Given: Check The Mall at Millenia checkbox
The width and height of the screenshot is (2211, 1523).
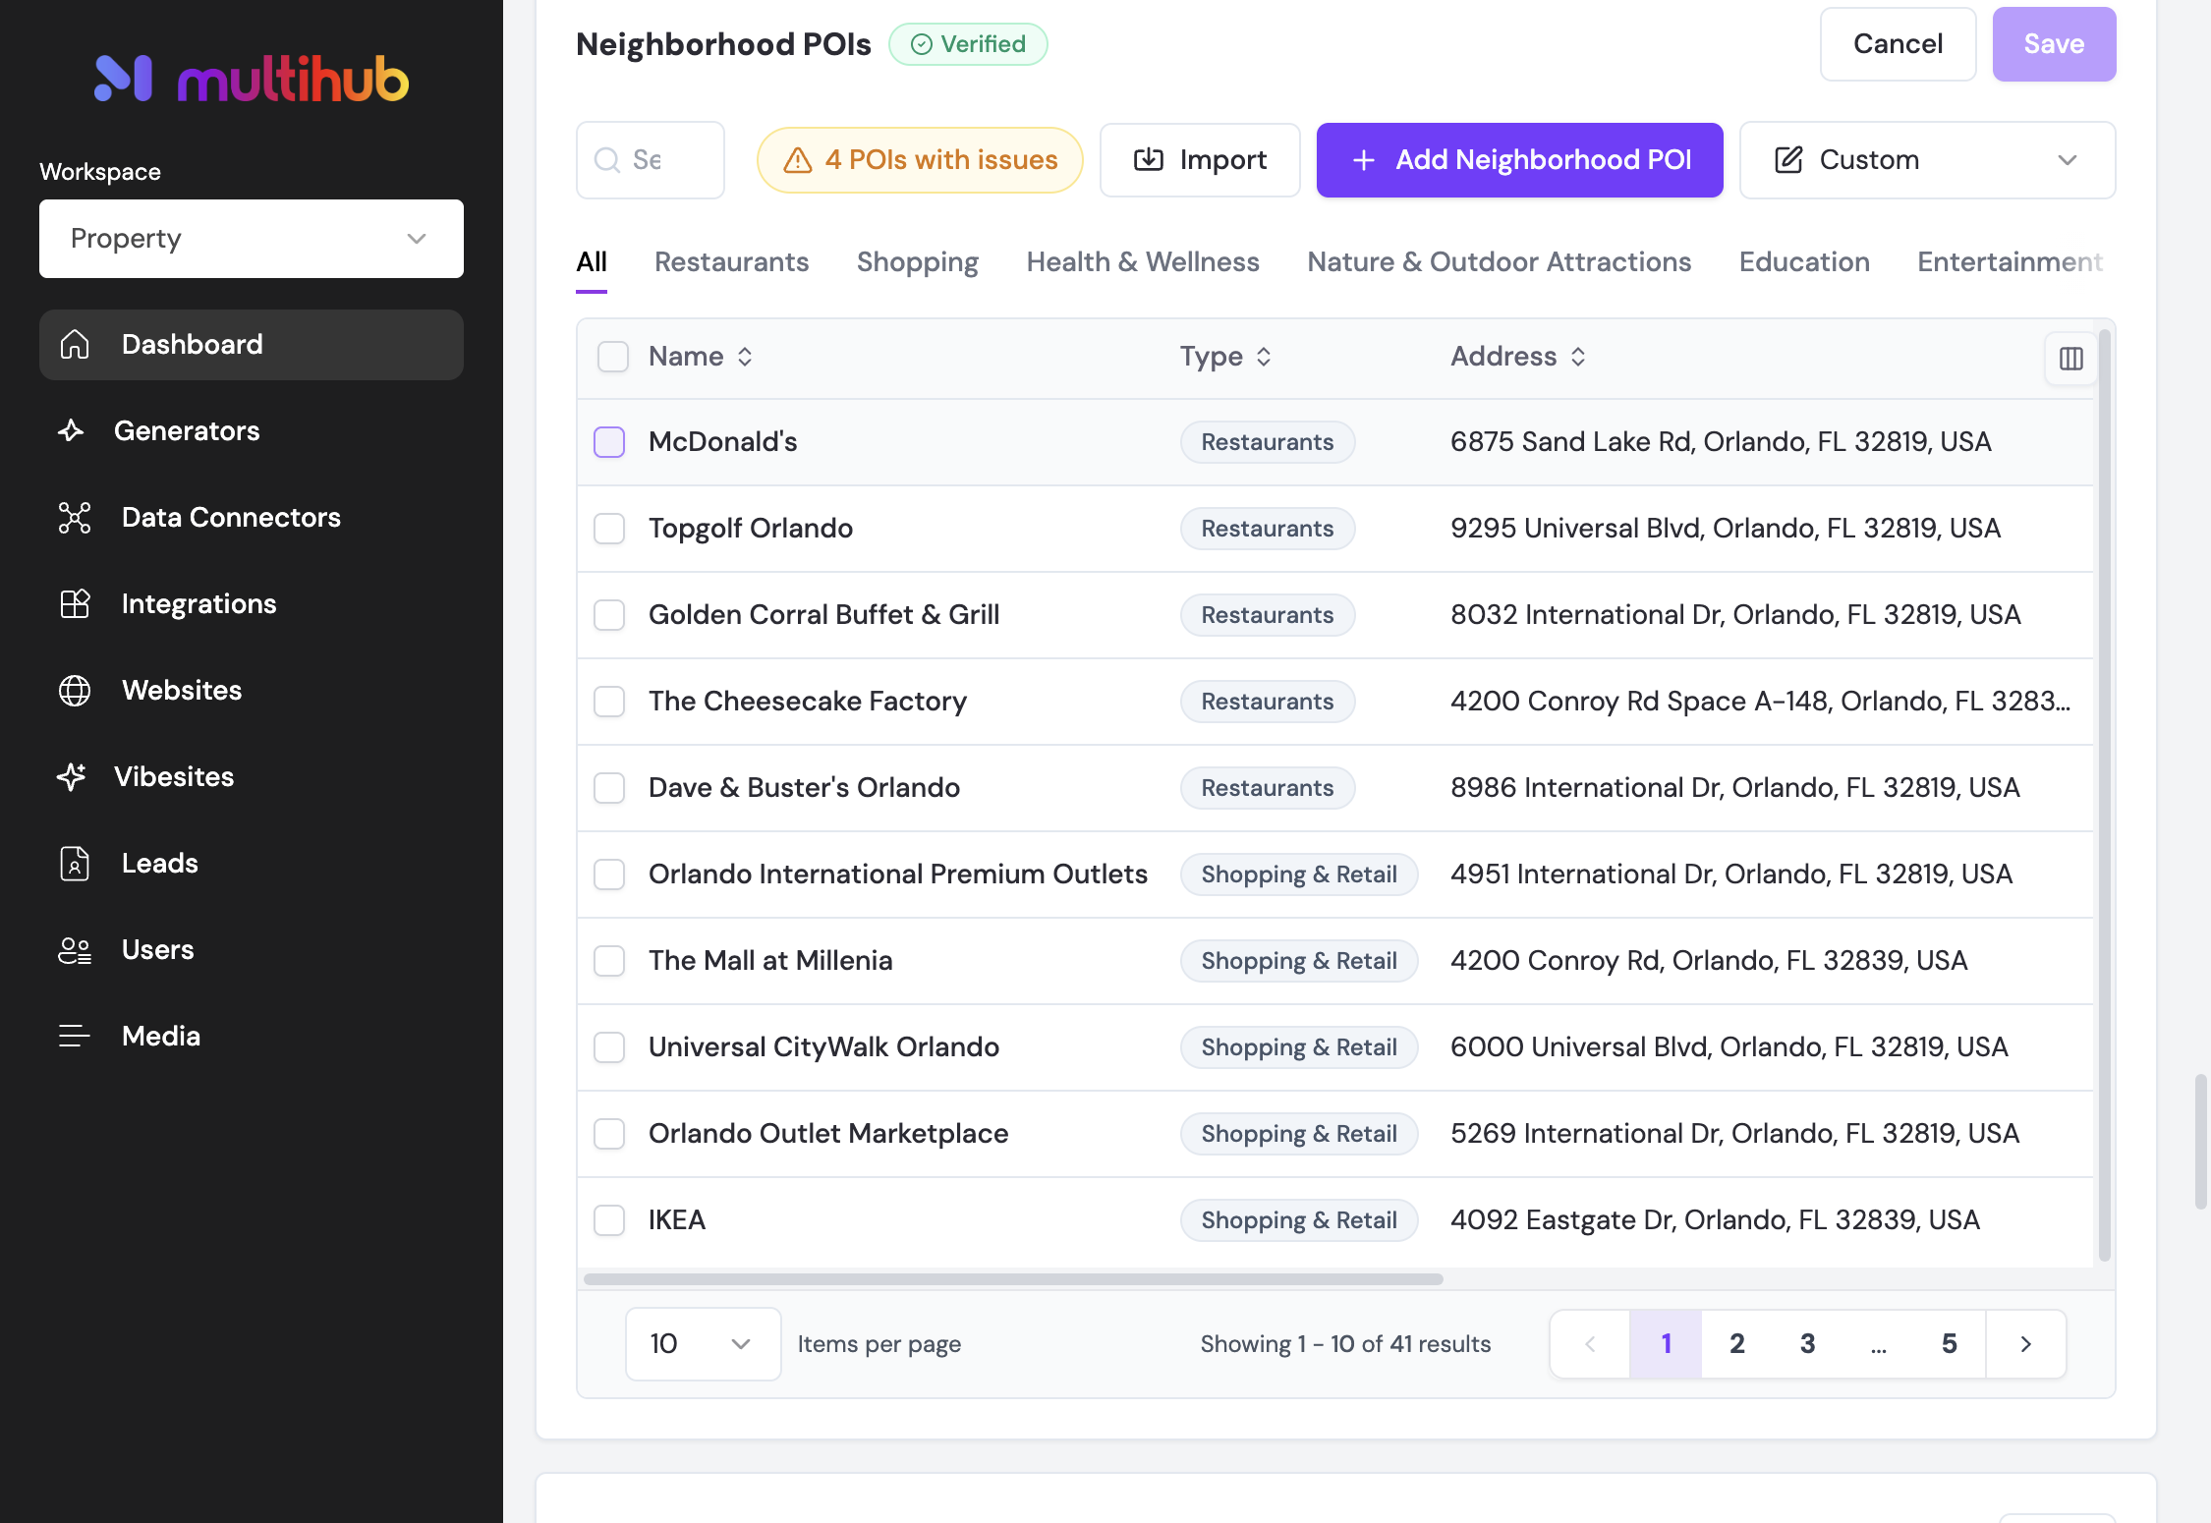Looking at the screenshot, I should pos(609,961).
